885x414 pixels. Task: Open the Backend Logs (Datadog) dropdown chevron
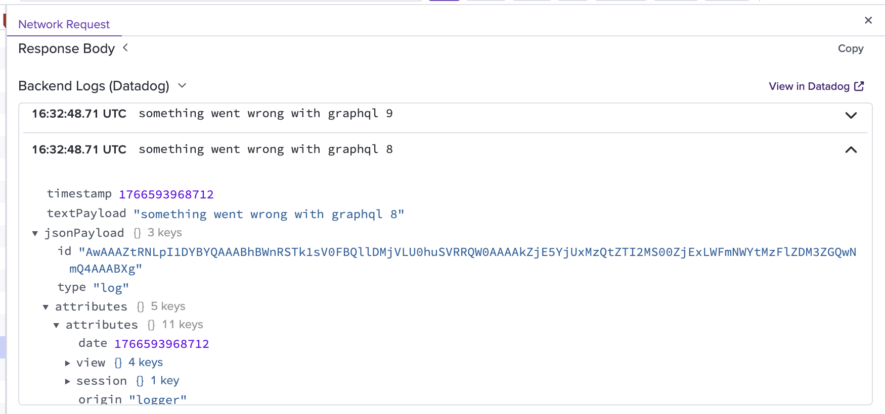pos(182,86)
